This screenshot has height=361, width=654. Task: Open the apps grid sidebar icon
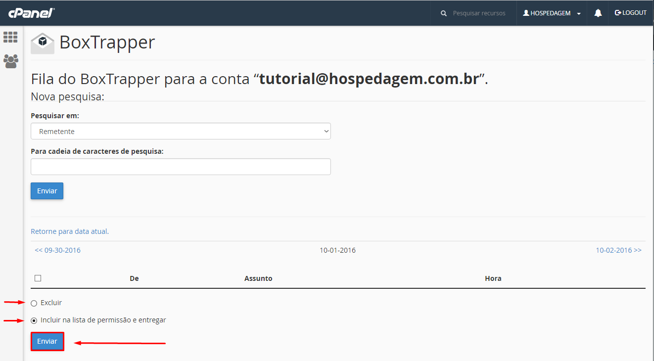(10, 37)
